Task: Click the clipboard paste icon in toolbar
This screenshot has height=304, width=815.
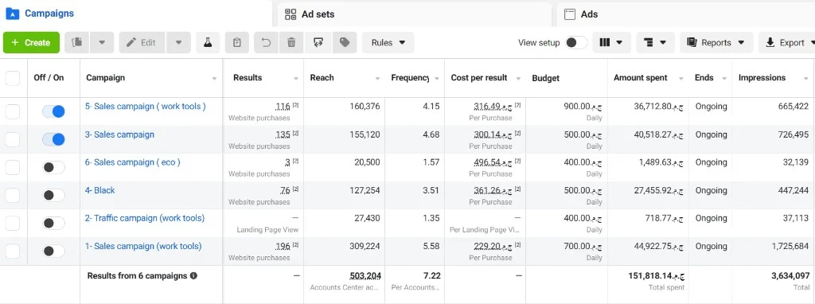Action: (236, 43)
